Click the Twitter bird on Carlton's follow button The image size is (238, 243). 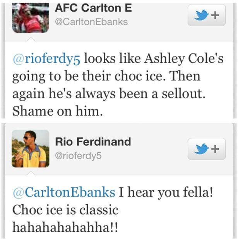[x=202, y=16]
